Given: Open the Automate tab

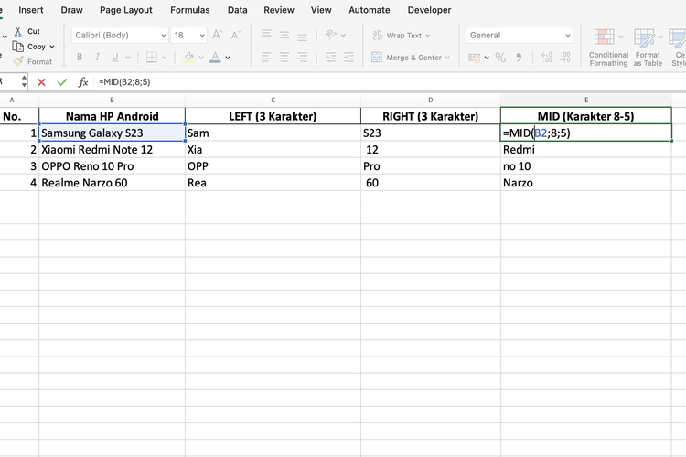Looking at the screenshot, I should click(x=370, y=10).
